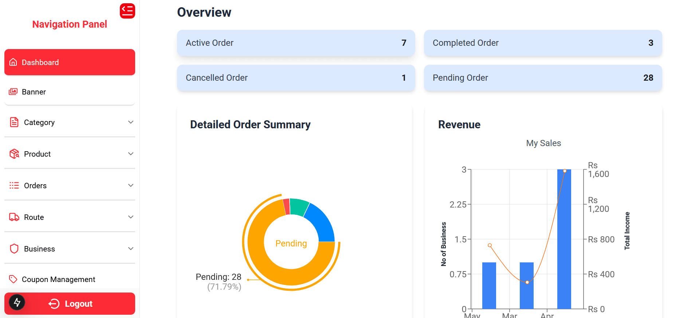Click the Business shield icon
This screenshot has height=318, width=699.
pyautogui.click(x=14, y=249)
